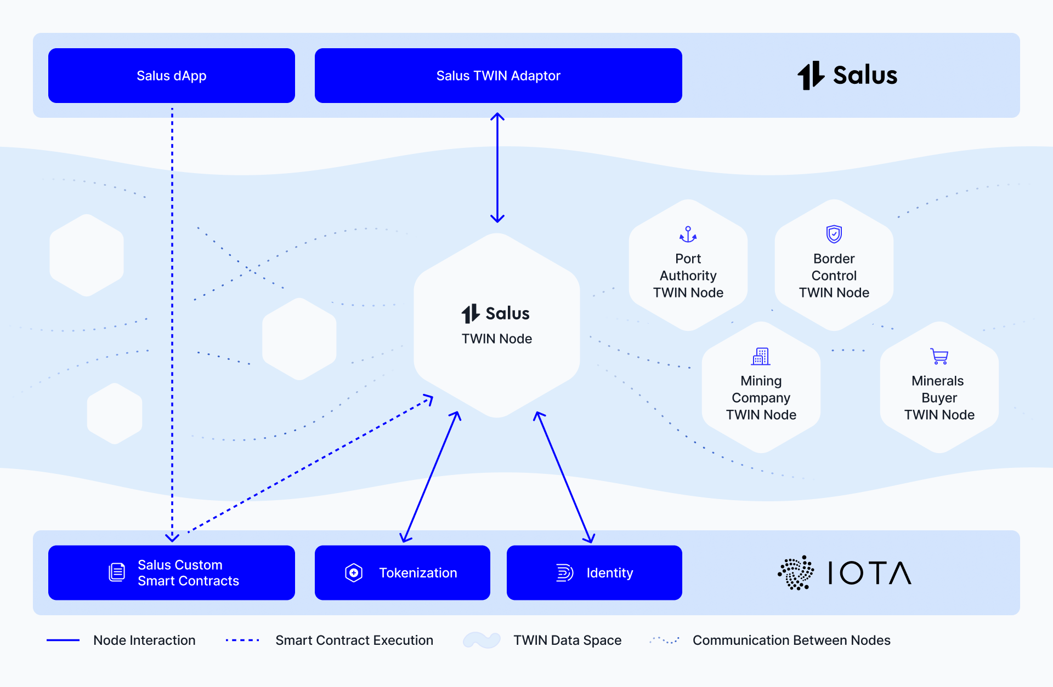
Task: Click the fingerprint icon on the Identity button
Action: coord(563,572)
